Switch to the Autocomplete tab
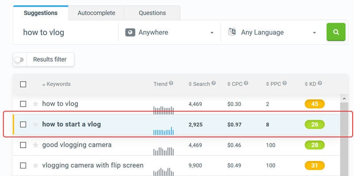 [96, 13]
